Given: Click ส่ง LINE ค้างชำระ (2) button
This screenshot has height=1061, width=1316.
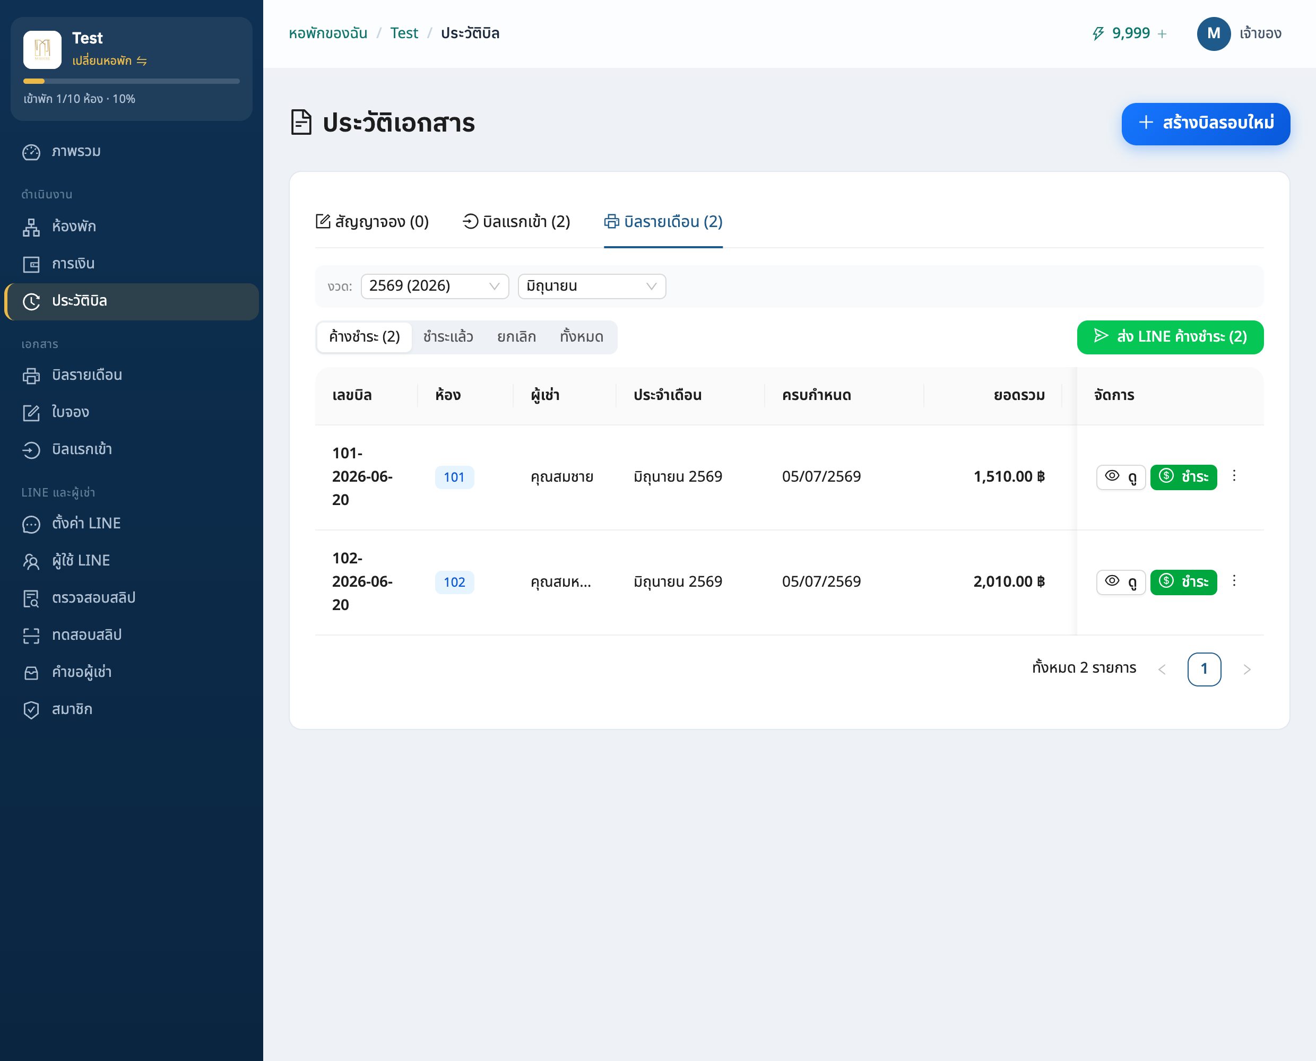Looking at the screenshot, I should (1170, 337).
